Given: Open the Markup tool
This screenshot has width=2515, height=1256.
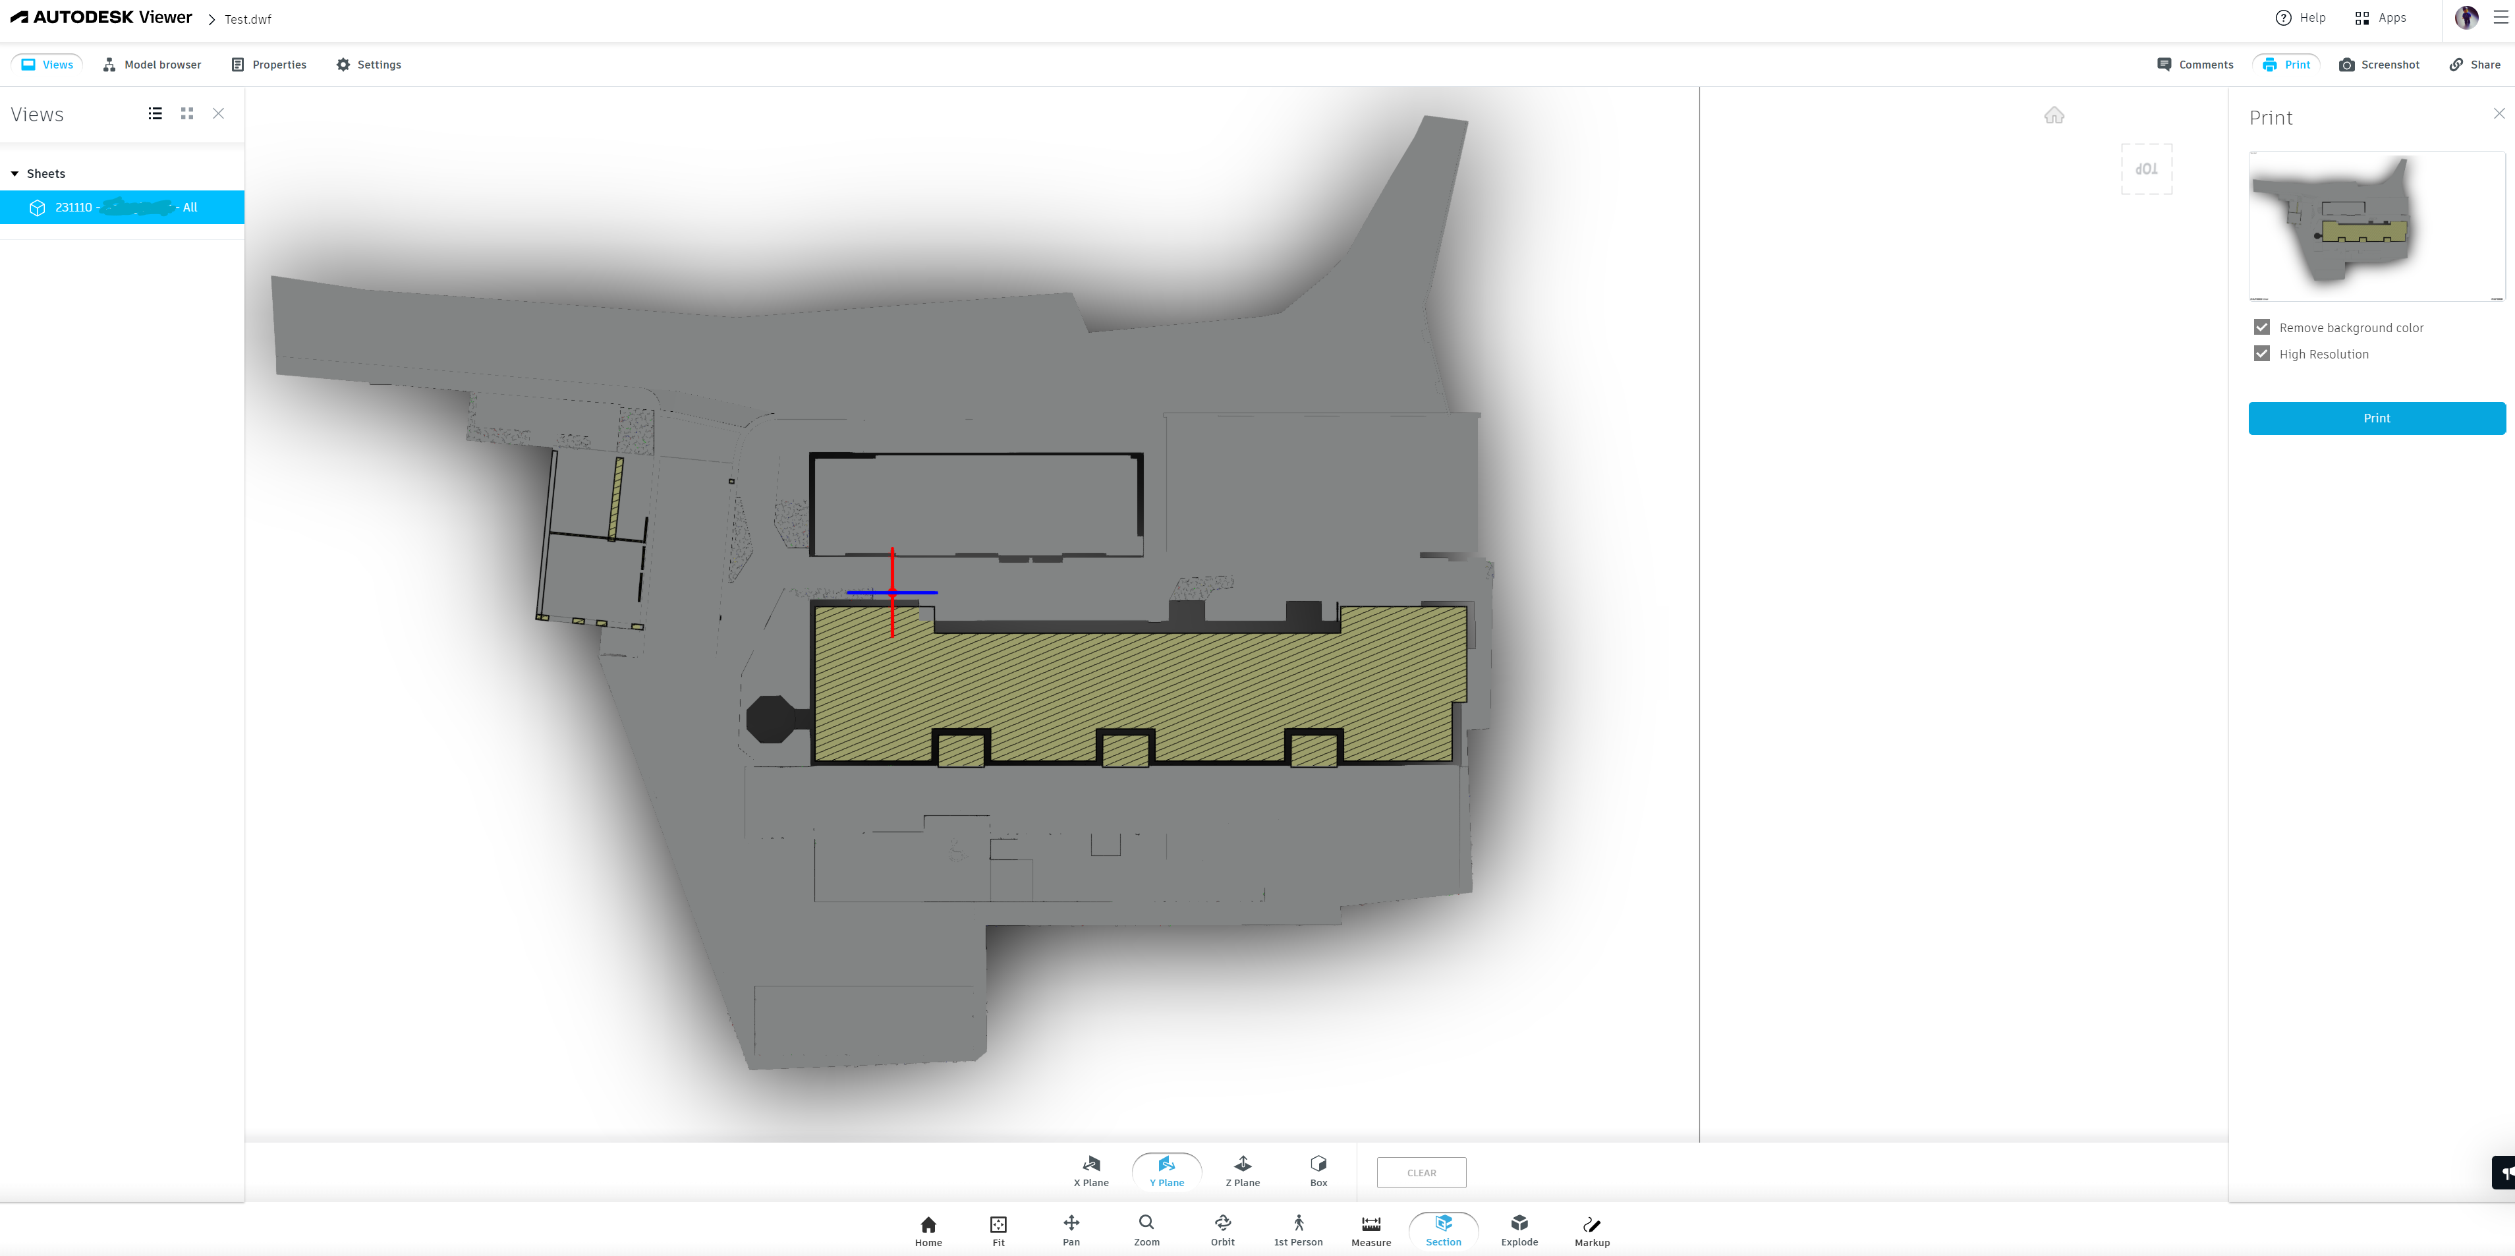Looking at the screenshot, I should click(x=1591, y=1229).
